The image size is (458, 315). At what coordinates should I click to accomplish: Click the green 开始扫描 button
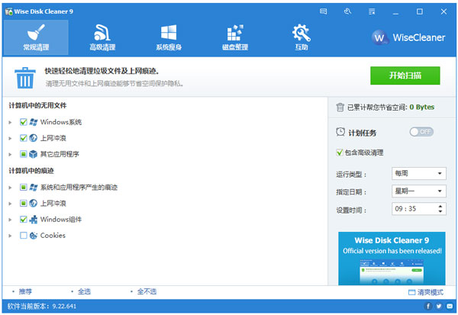(x=405, y=76)
